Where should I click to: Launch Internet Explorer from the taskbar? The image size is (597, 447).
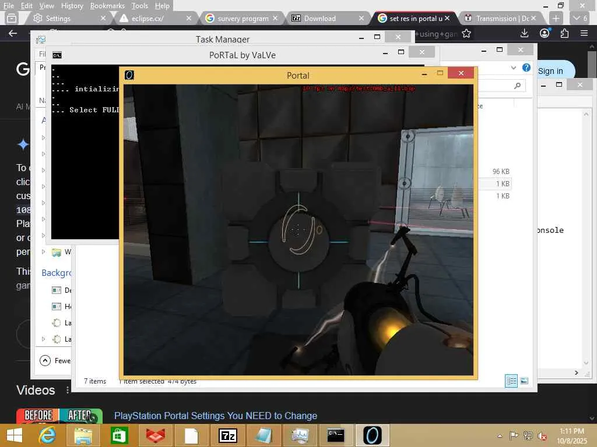pyautogui.click(x=48, y=435)
